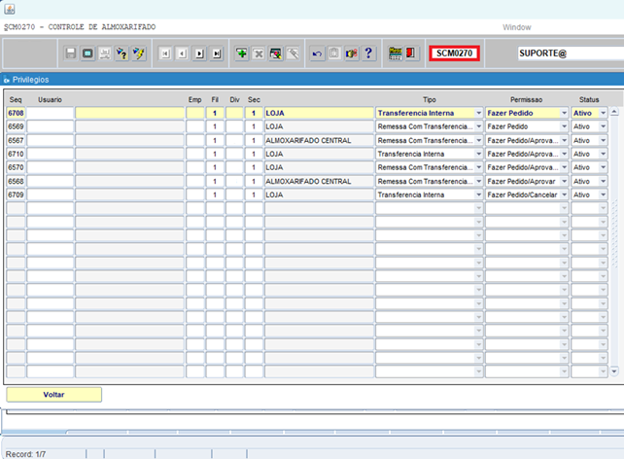Open Permissao dropdown for Seq 6567

click(x=564, y=141)
